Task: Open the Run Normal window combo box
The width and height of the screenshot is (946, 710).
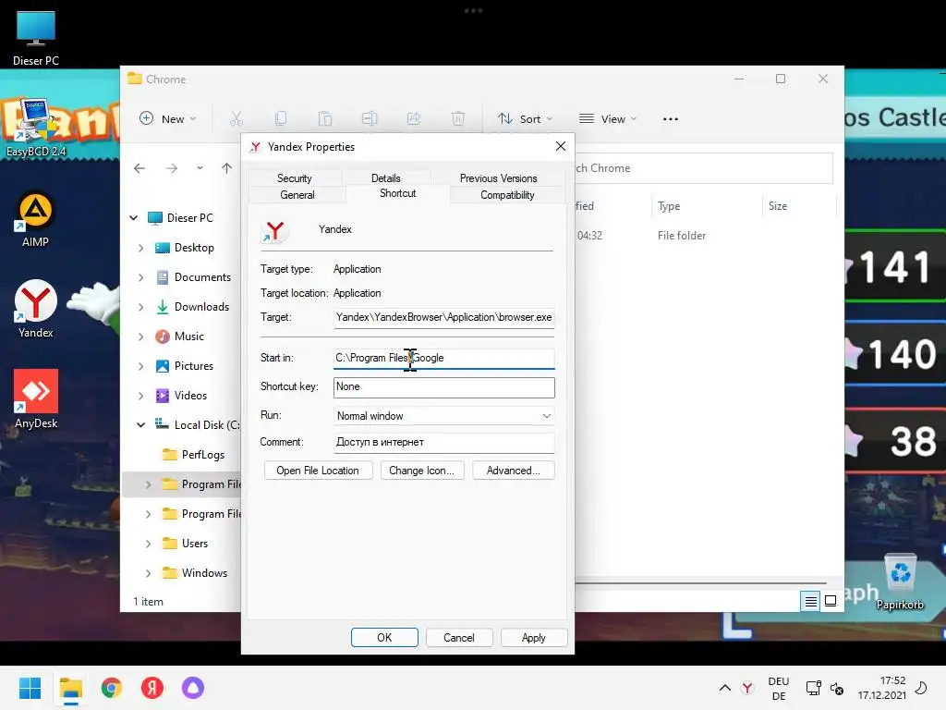Action: point(443,416)
